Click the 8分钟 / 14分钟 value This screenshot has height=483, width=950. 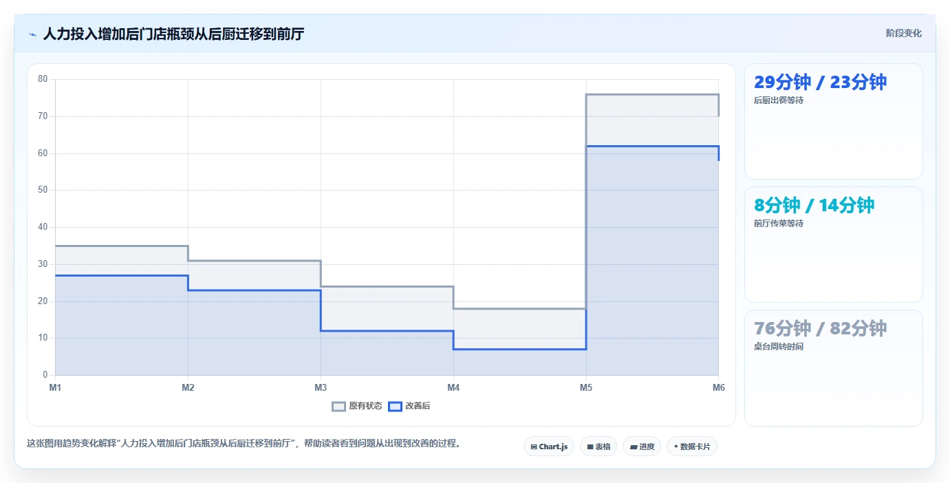click(814, 205)
